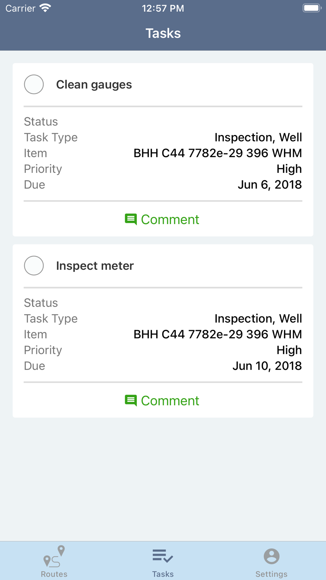Tap comment bubble icon under Clean gauges
This screenshot has height=580, width=326.
[131, 220]
